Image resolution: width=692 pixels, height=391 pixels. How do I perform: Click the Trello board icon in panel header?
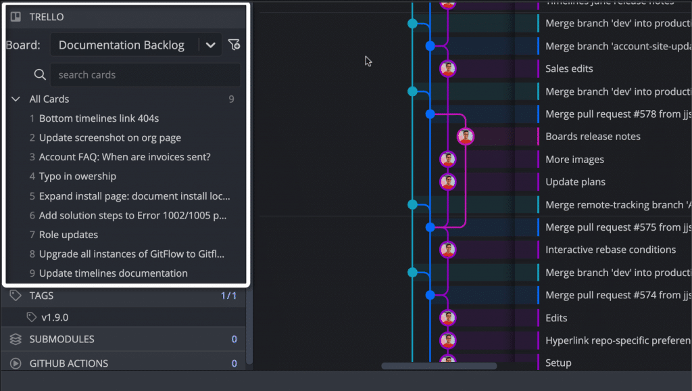coord(16,17)
